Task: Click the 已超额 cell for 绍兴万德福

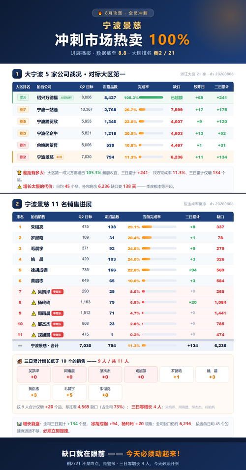Action: pos(177,98)
